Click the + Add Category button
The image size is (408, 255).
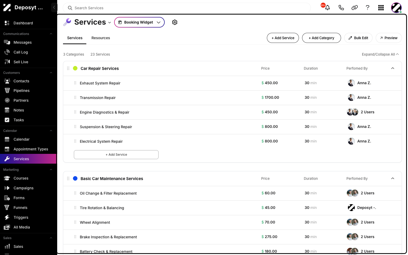[x=321, y=38]
